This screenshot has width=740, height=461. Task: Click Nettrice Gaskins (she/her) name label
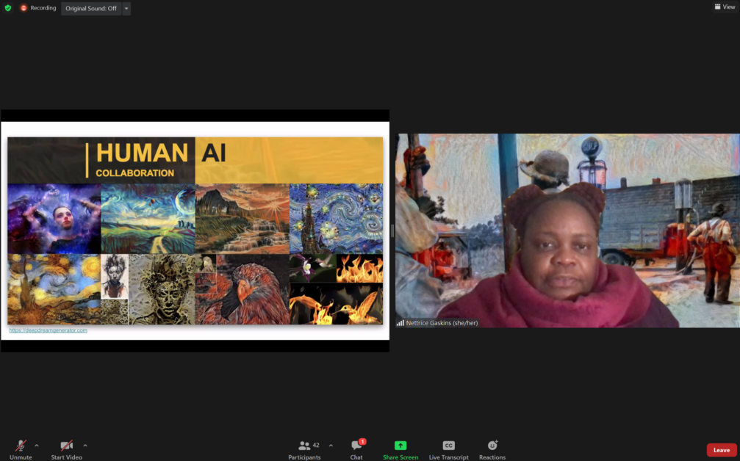click(x=442, y=323)
